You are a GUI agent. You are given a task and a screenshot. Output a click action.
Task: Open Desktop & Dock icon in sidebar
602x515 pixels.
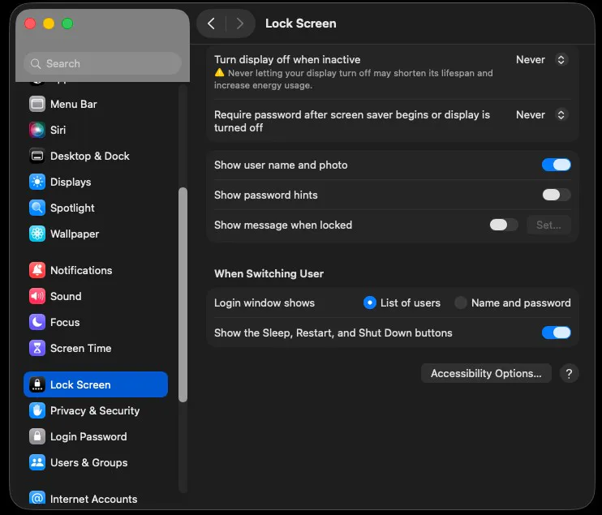37,156
